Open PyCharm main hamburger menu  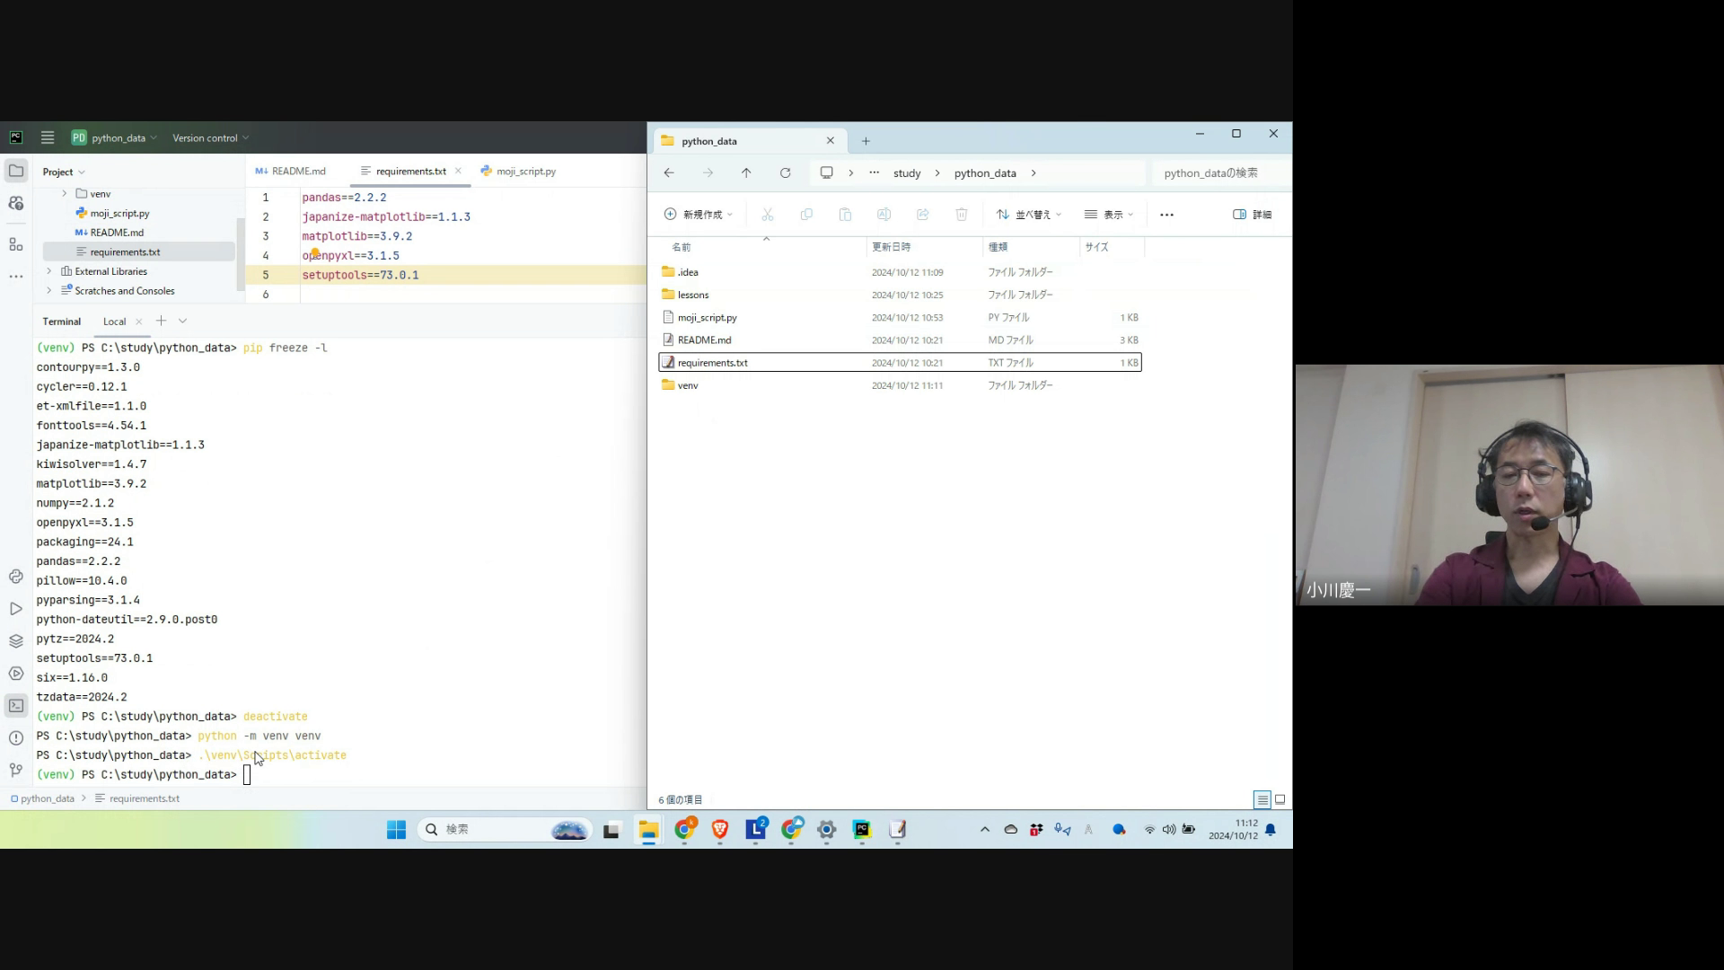tap(48, 137)
